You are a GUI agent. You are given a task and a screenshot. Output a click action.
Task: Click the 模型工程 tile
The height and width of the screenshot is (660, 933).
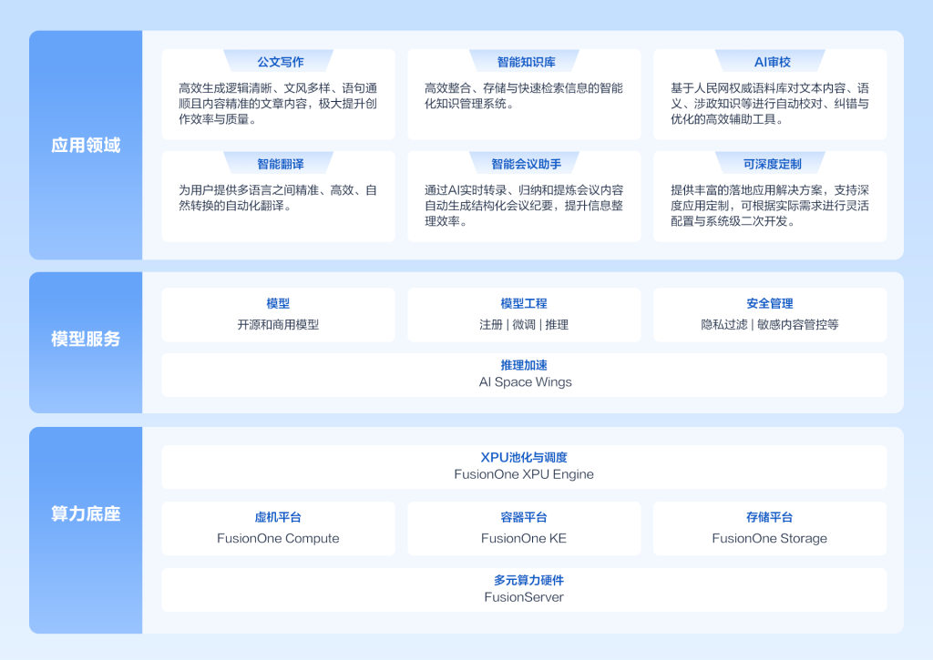(x=524, y=315)
